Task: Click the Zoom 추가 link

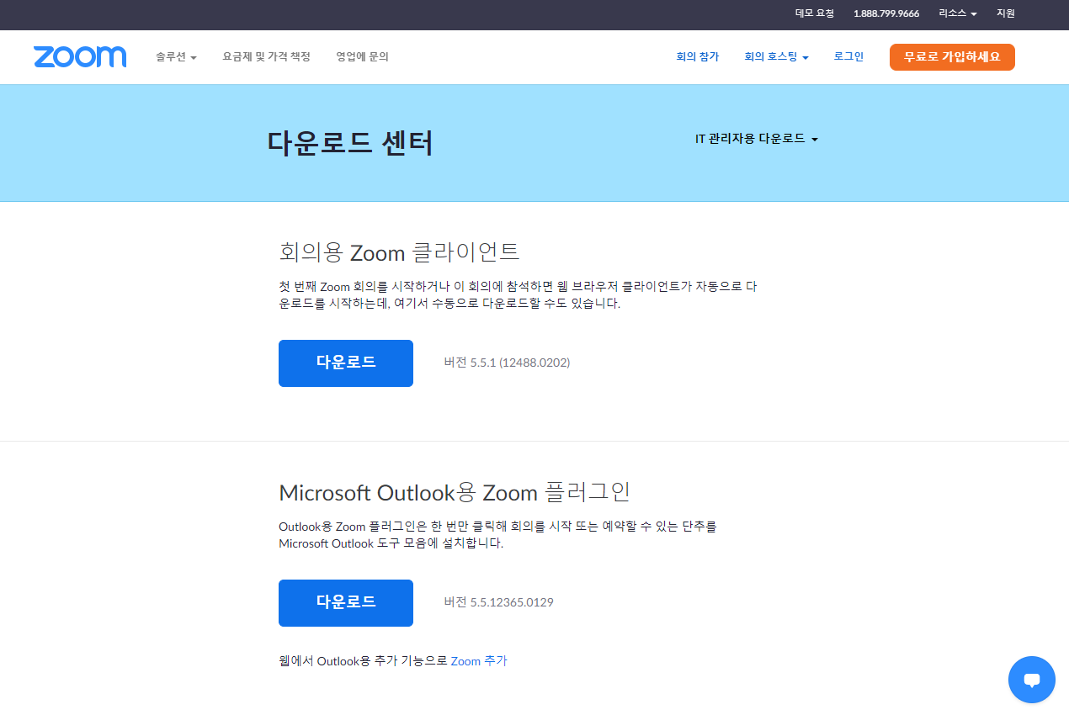Action: [479, 661]
